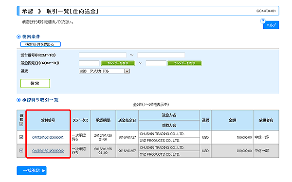Click the second row's XYZ PRODUCTS CO., LTD. cell
The width and height of the screenshot is (292, 182).
click(x=169, y=154)
